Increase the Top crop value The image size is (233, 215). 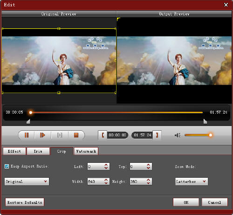click(149, 165)
